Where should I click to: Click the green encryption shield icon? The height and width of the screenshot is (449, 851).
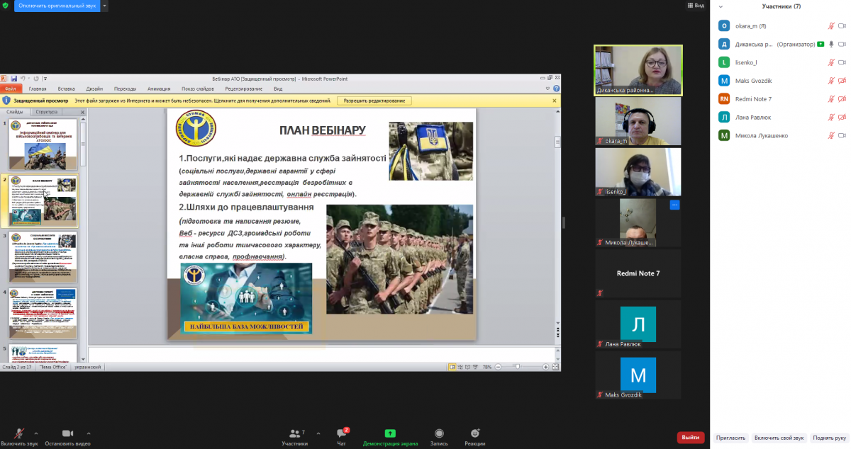tap(6, 6)
